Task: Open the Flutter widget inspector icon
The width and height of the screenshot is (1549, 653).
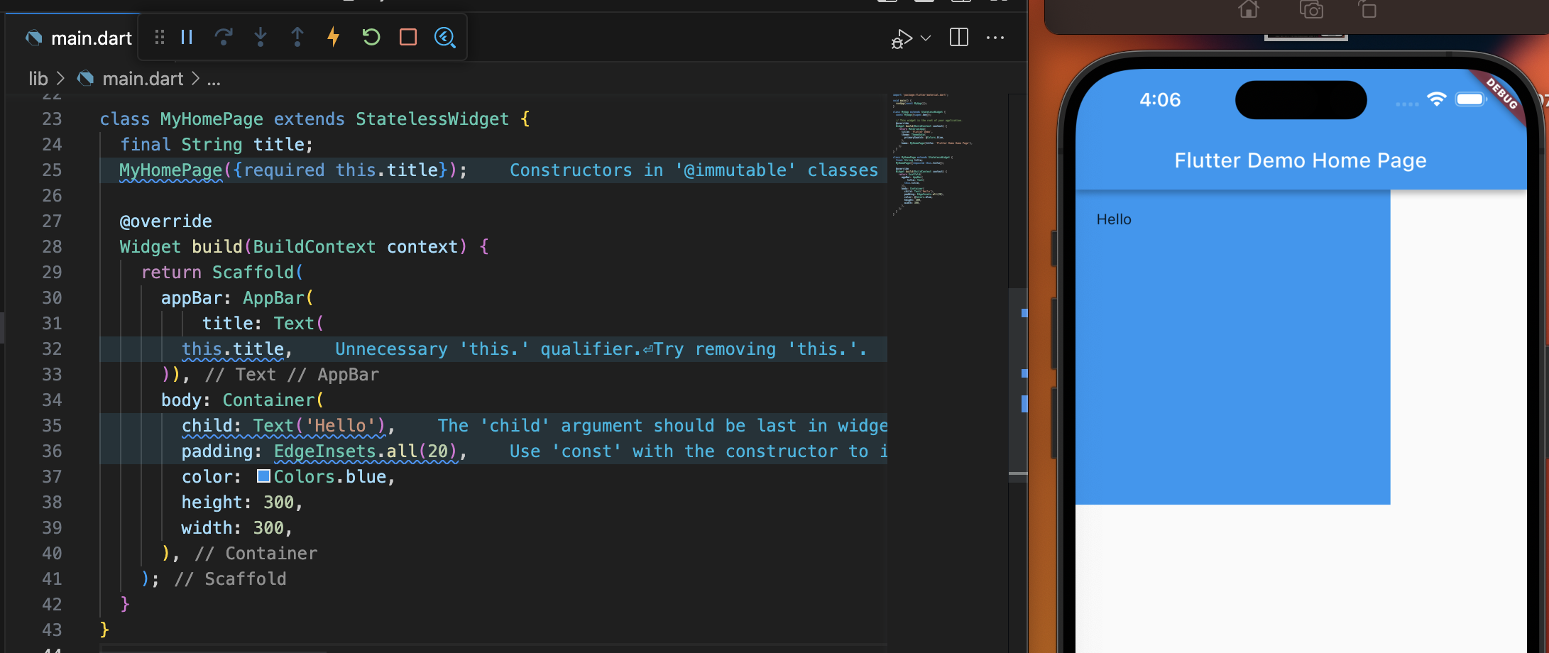Action: coord(445,37)
